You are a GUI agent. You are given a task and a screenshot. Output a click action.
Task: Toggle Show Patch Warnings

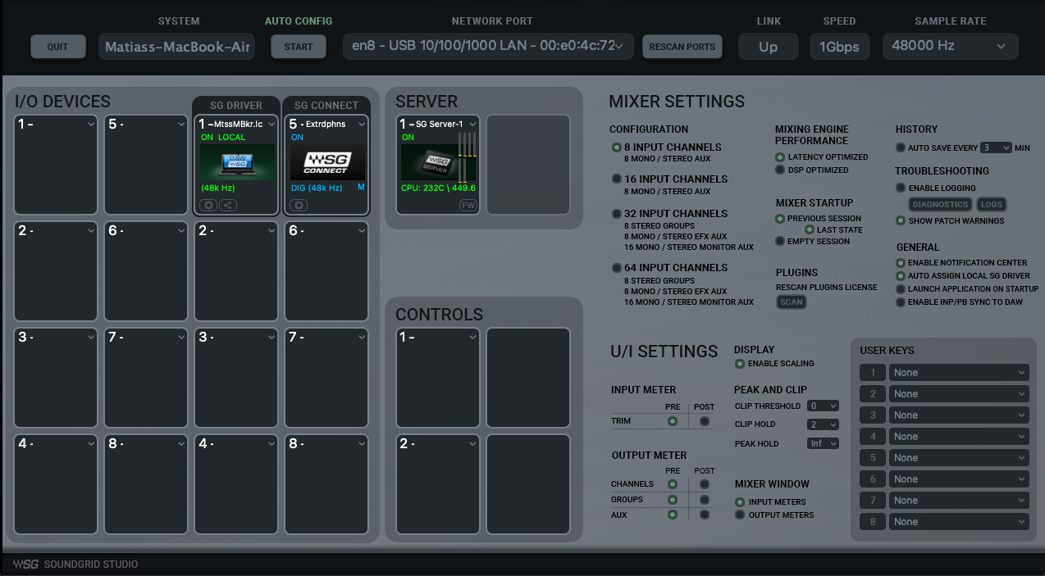(x=901, y=220)
